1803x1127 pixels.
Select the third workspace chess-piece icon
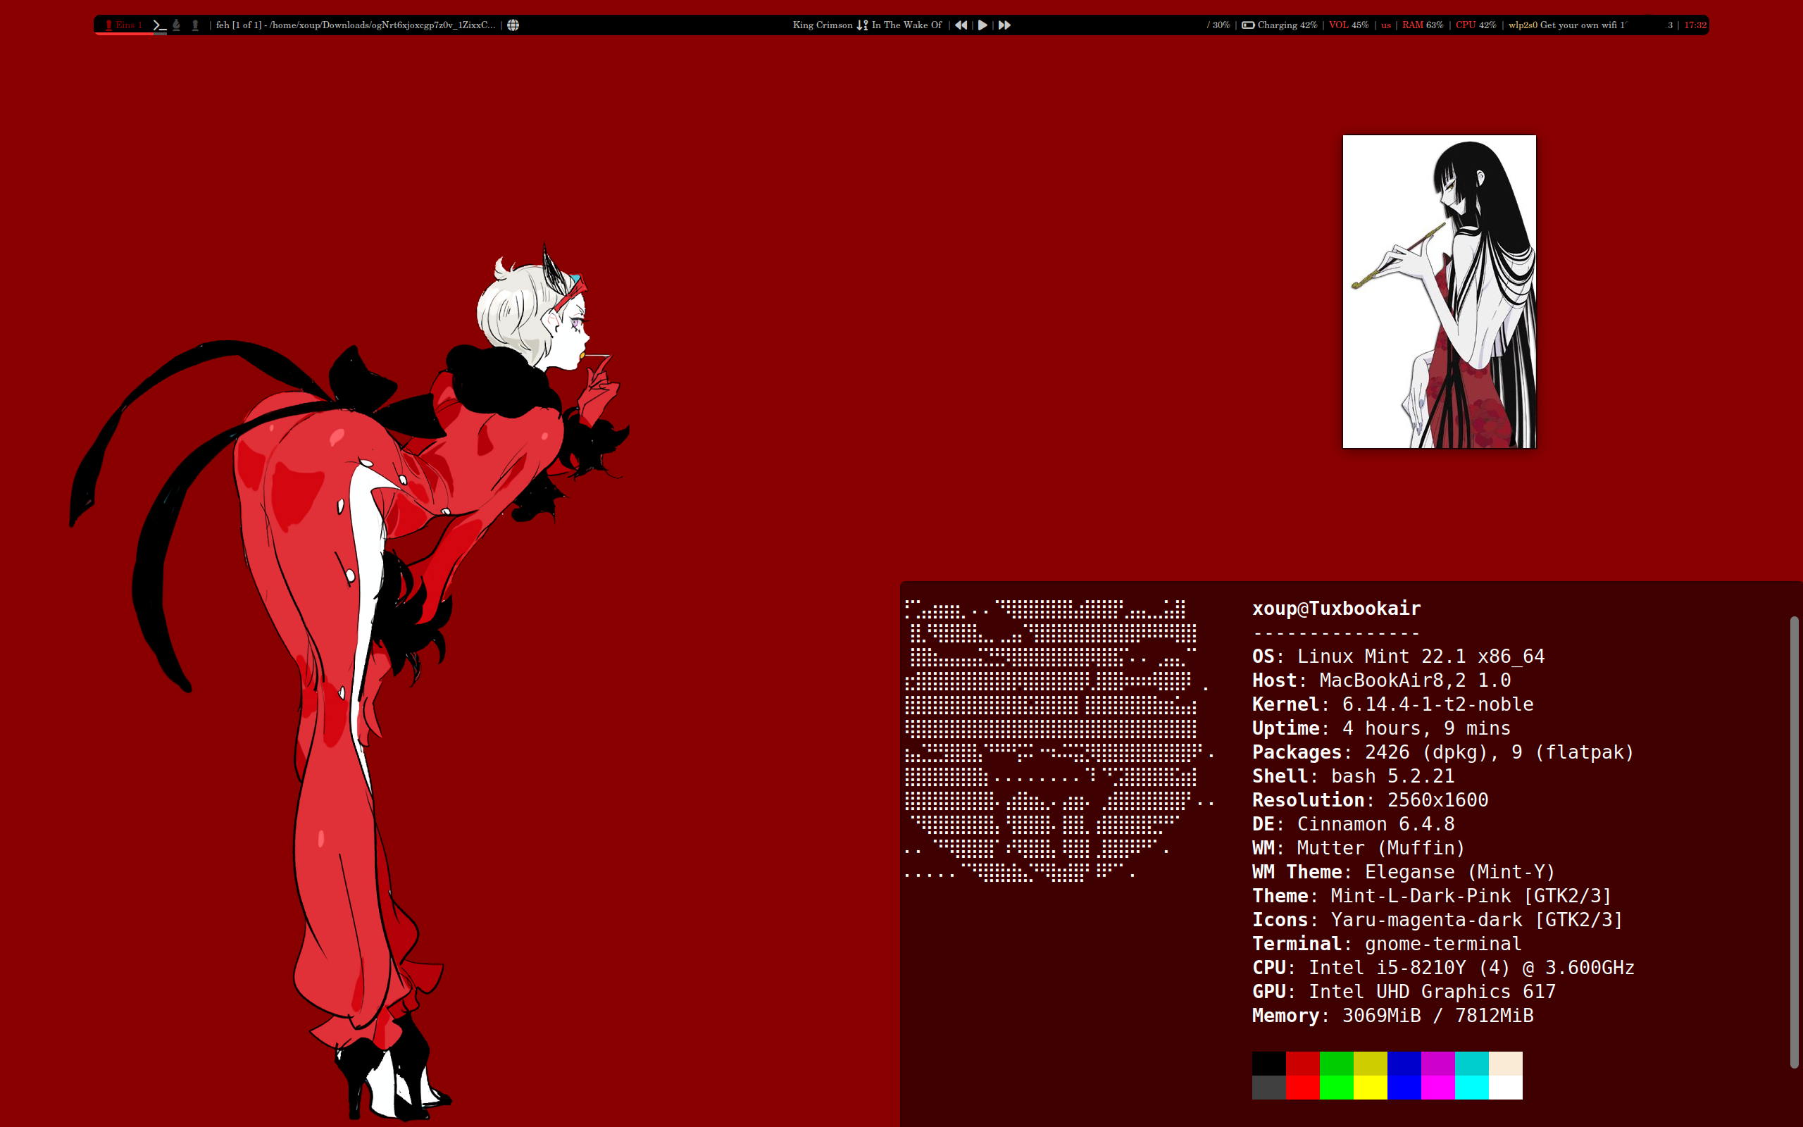[177, 25]
